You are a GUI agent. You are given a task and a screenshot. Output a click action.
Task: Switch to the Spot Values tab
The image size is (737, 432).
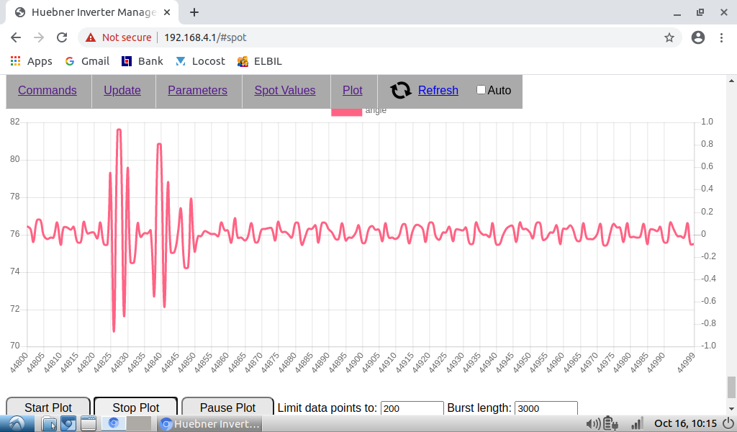pos(284,91)
